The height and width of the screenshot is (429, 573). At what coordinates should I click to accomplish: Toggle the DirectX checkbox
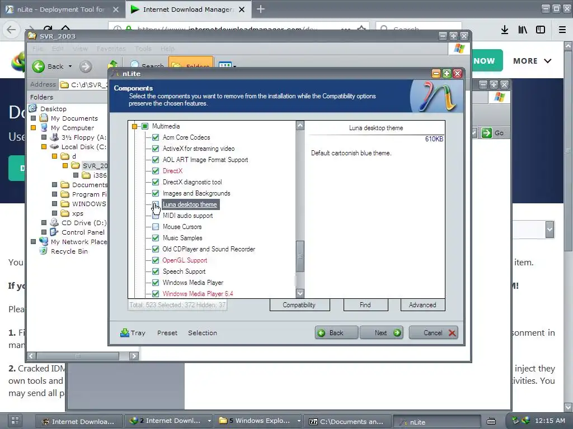point(156,171)
